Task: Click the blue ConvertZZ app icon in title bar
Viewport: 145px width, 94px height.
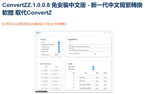Action: pos(37,33)
